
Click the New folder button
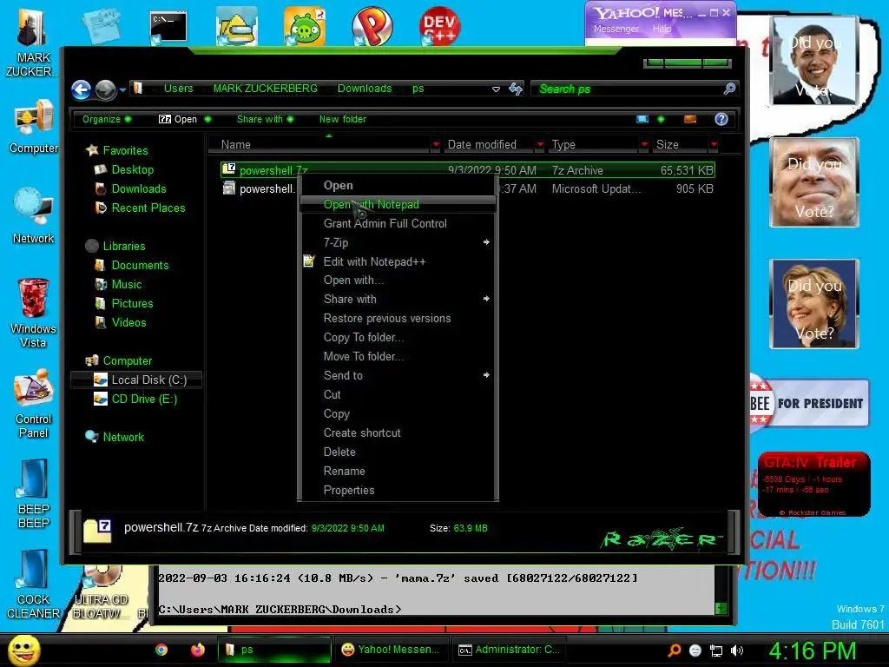[x=342, y=119]
